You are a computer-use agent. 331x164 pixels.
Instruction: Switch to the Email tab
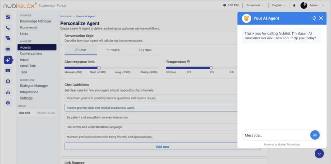(x=145, y=50)
